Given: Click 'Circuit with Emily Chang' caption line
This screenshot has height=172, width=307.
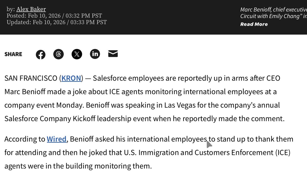Looking at the screenshot, I should tap(271, 16).
